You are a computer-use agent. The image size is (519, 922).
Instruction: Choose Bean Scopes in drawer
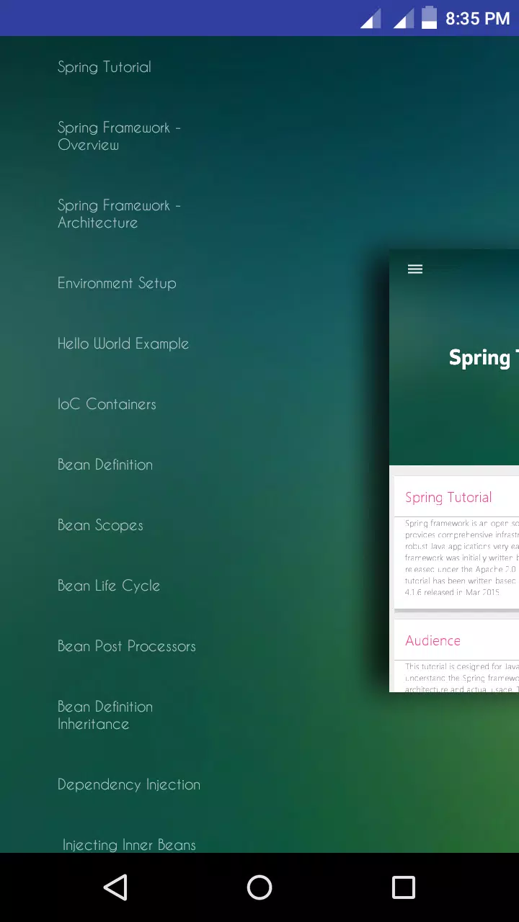click(100, 525)
